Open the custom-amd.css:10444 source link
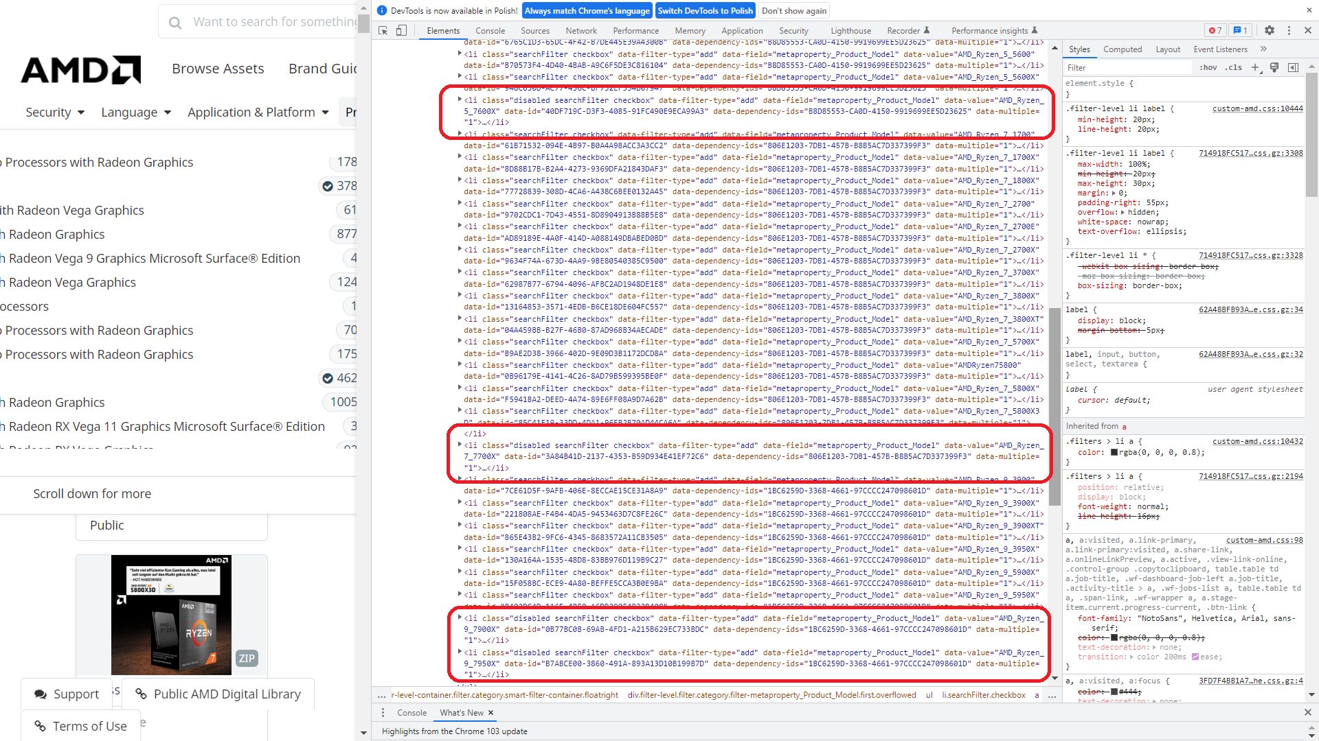This screenshot has height=741, width=1319. [1257, 108]
